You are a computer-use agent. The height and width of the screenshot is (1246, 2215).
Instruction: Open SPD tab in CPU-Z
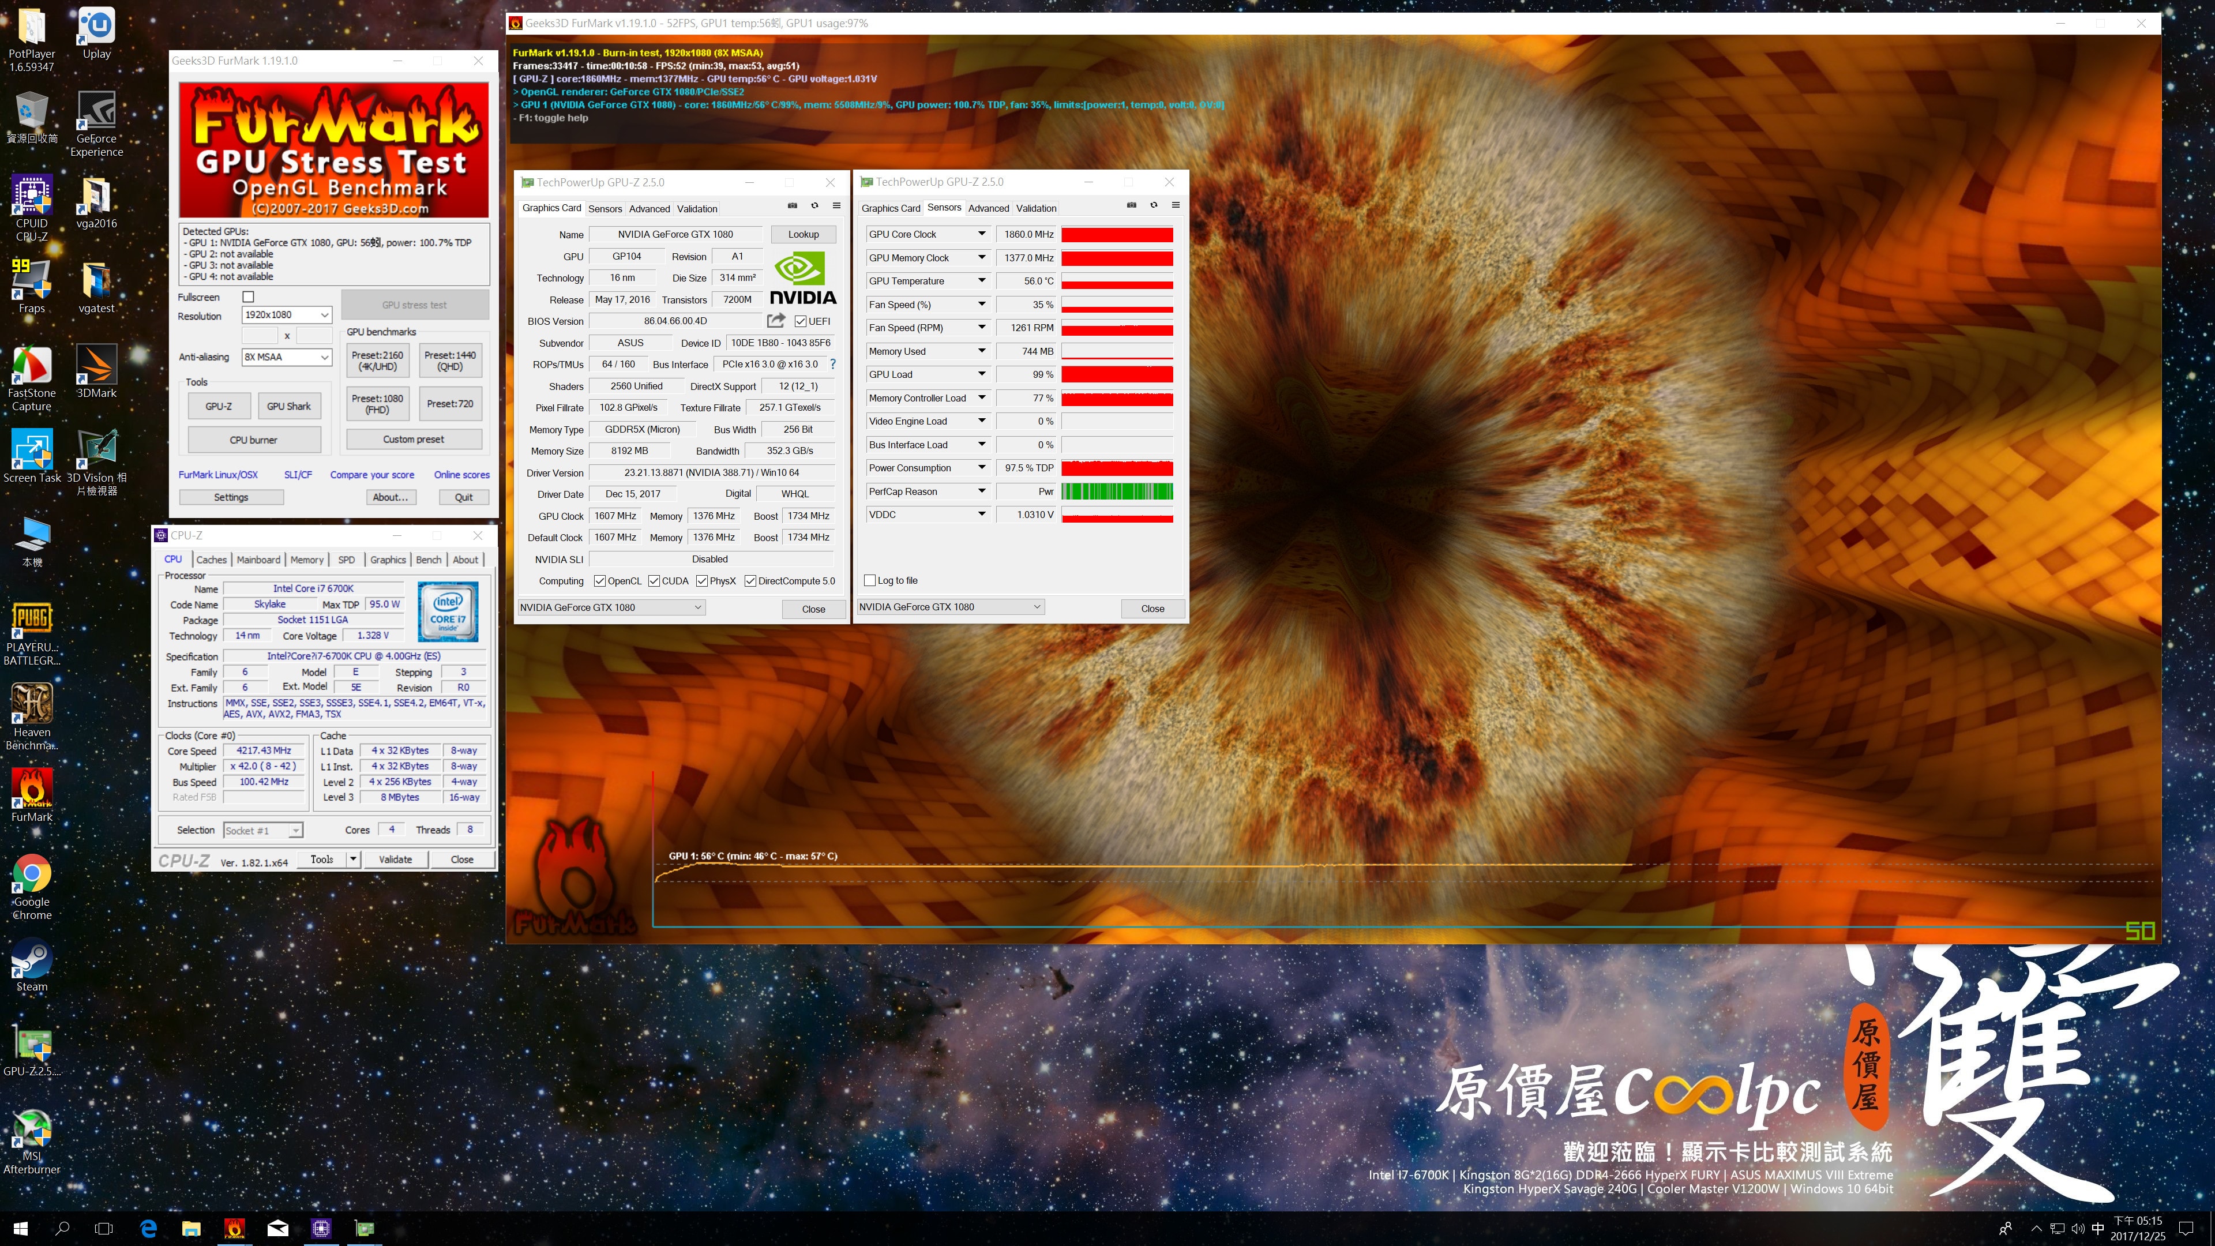347,560
